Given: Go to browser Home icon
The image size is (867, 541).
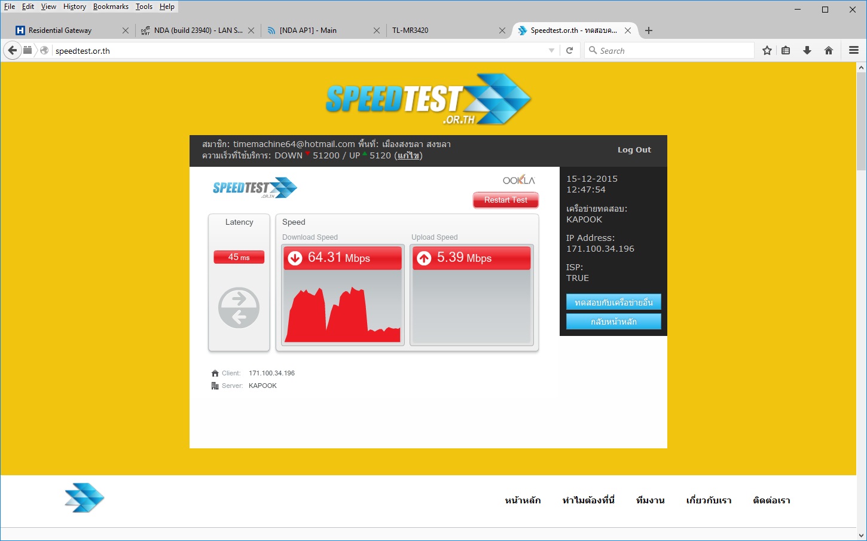Looking at the screenshot, I should pyautogui.click(x=829, y=51).
